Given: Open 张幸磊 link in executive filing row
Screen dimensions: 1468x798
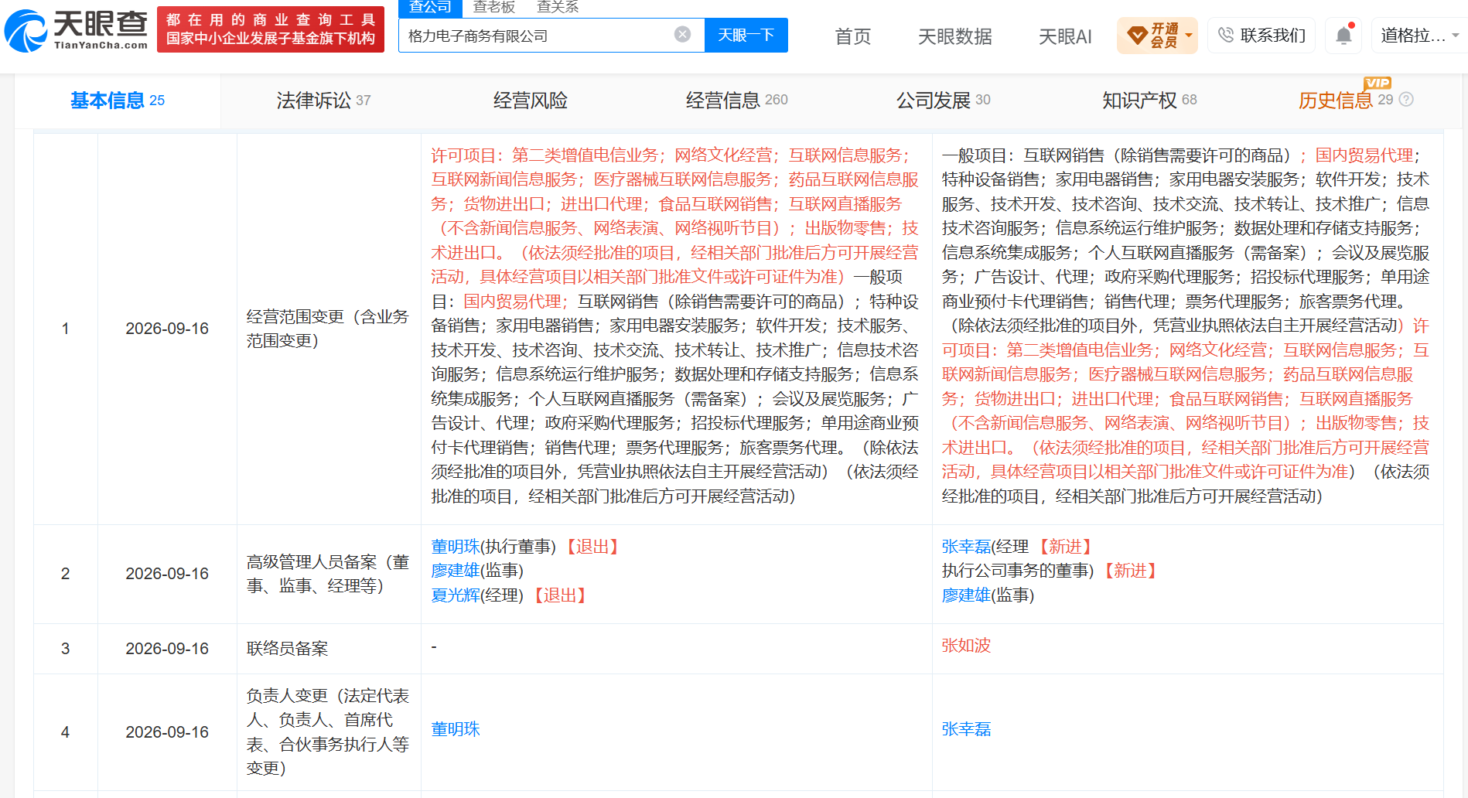Looking at the screenshot, I should 966,547.
